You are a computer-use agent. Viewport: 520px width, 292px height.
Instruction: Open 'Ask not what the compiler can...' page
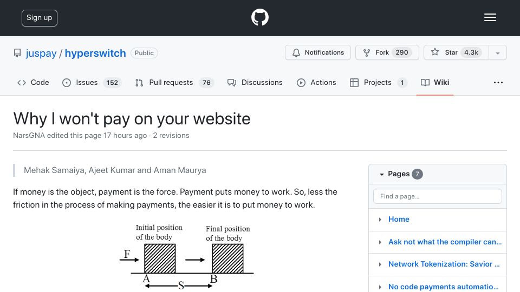445,242
